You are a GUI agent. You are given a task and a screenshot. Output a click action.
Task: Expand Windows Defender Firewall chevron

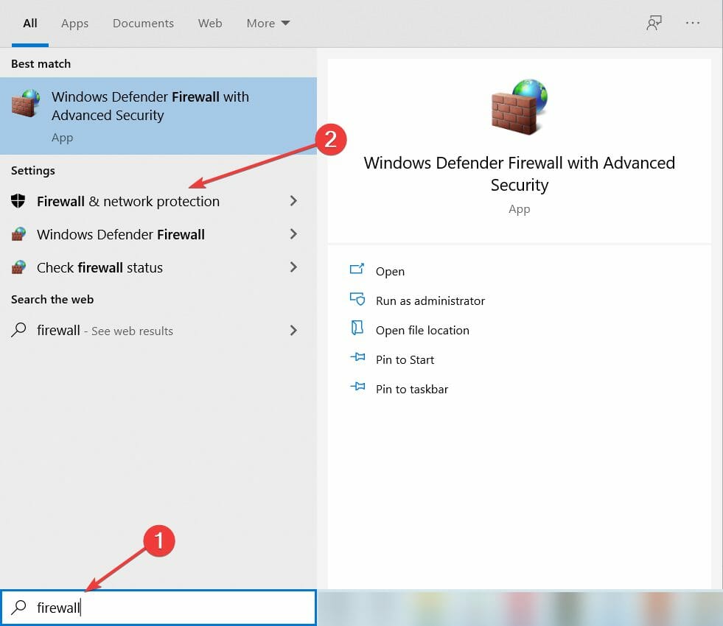pos(293,234)
